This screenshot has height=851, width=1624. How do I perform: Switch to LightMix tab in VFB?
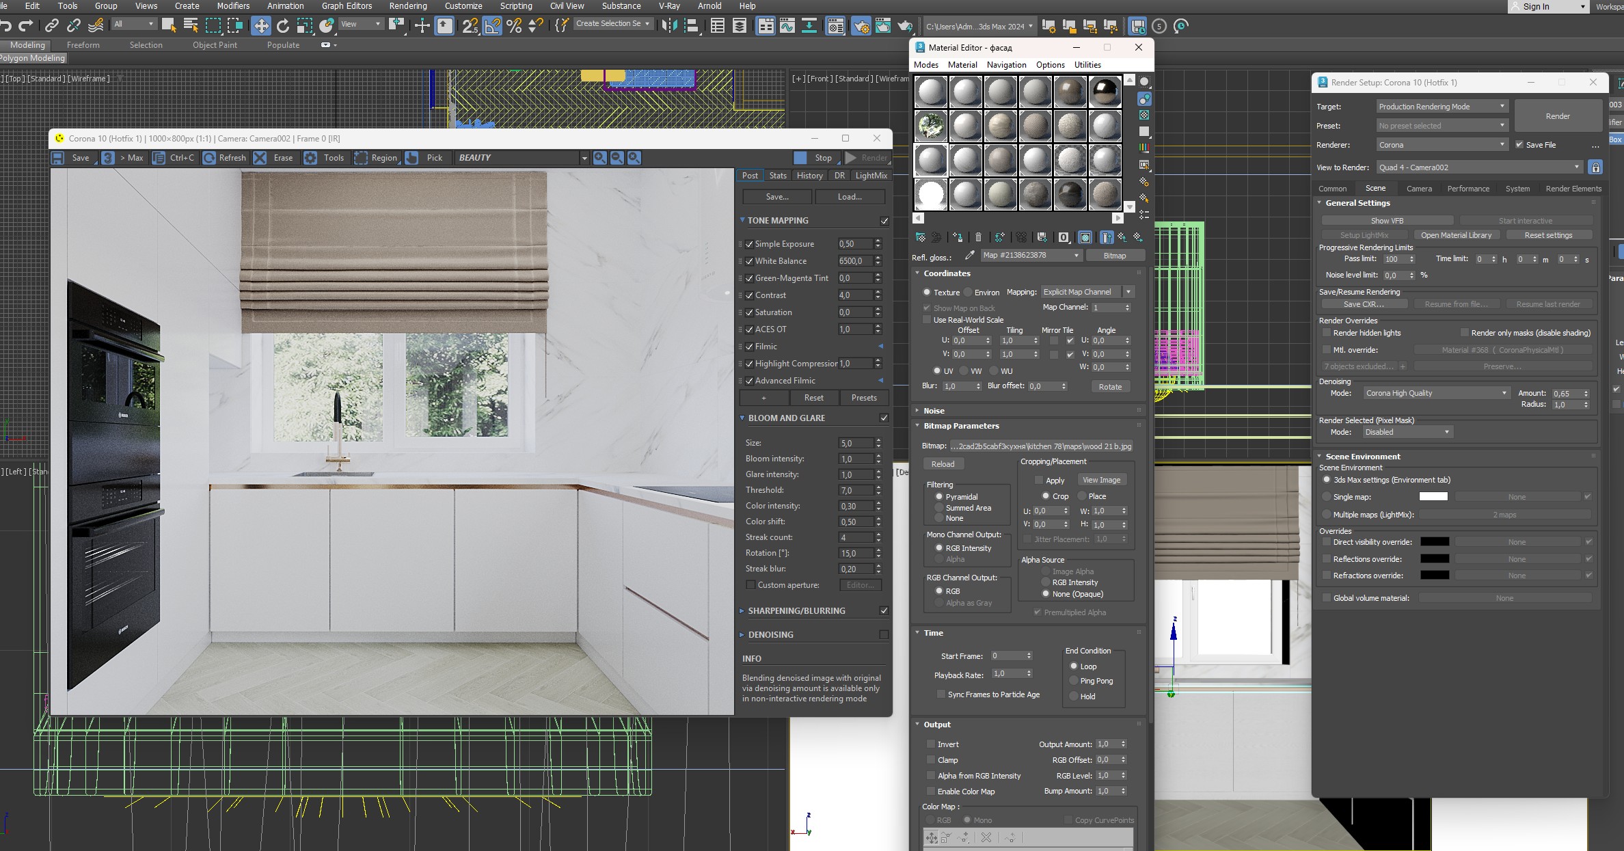pyautogui.click(x=871, y=176)
